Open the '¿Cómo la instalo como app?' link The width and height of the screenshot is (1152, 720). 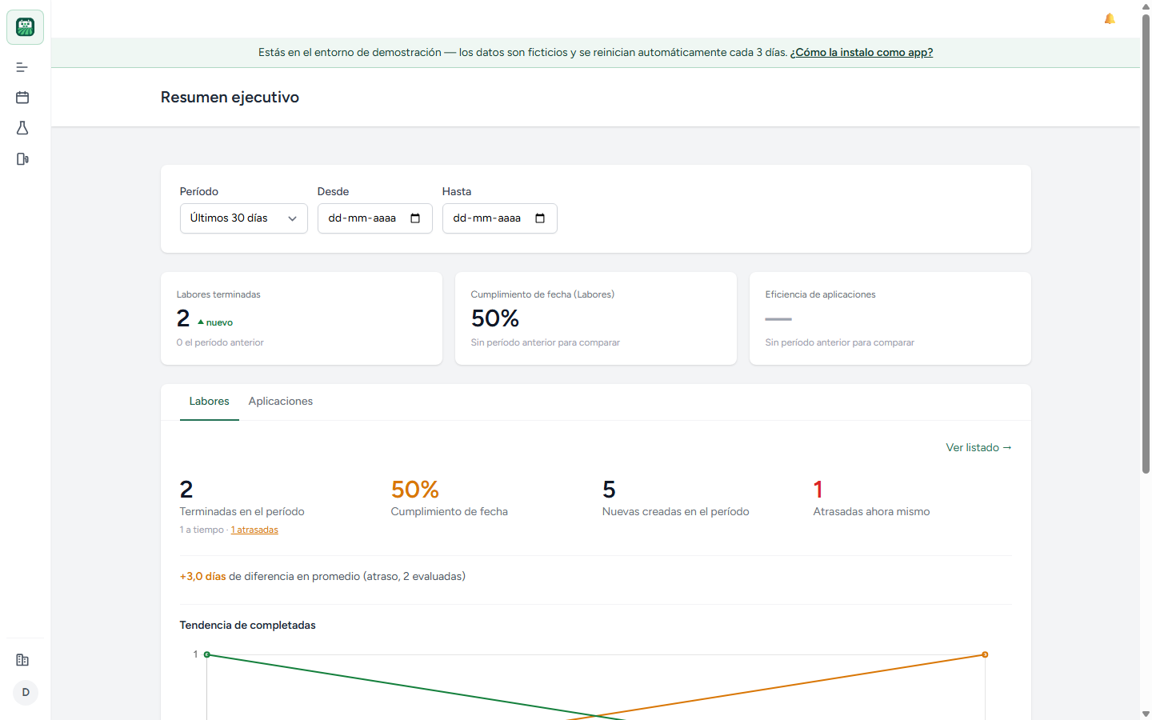pyautogui.click(x=862, y=53)
